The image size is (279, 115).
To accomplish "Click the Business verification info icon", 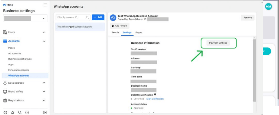I will tap(155, 94).
